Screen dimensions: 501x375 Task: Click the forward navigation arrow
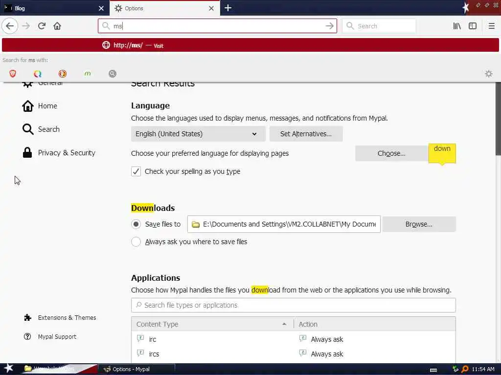pyautogui.click(x=26, y=26)
